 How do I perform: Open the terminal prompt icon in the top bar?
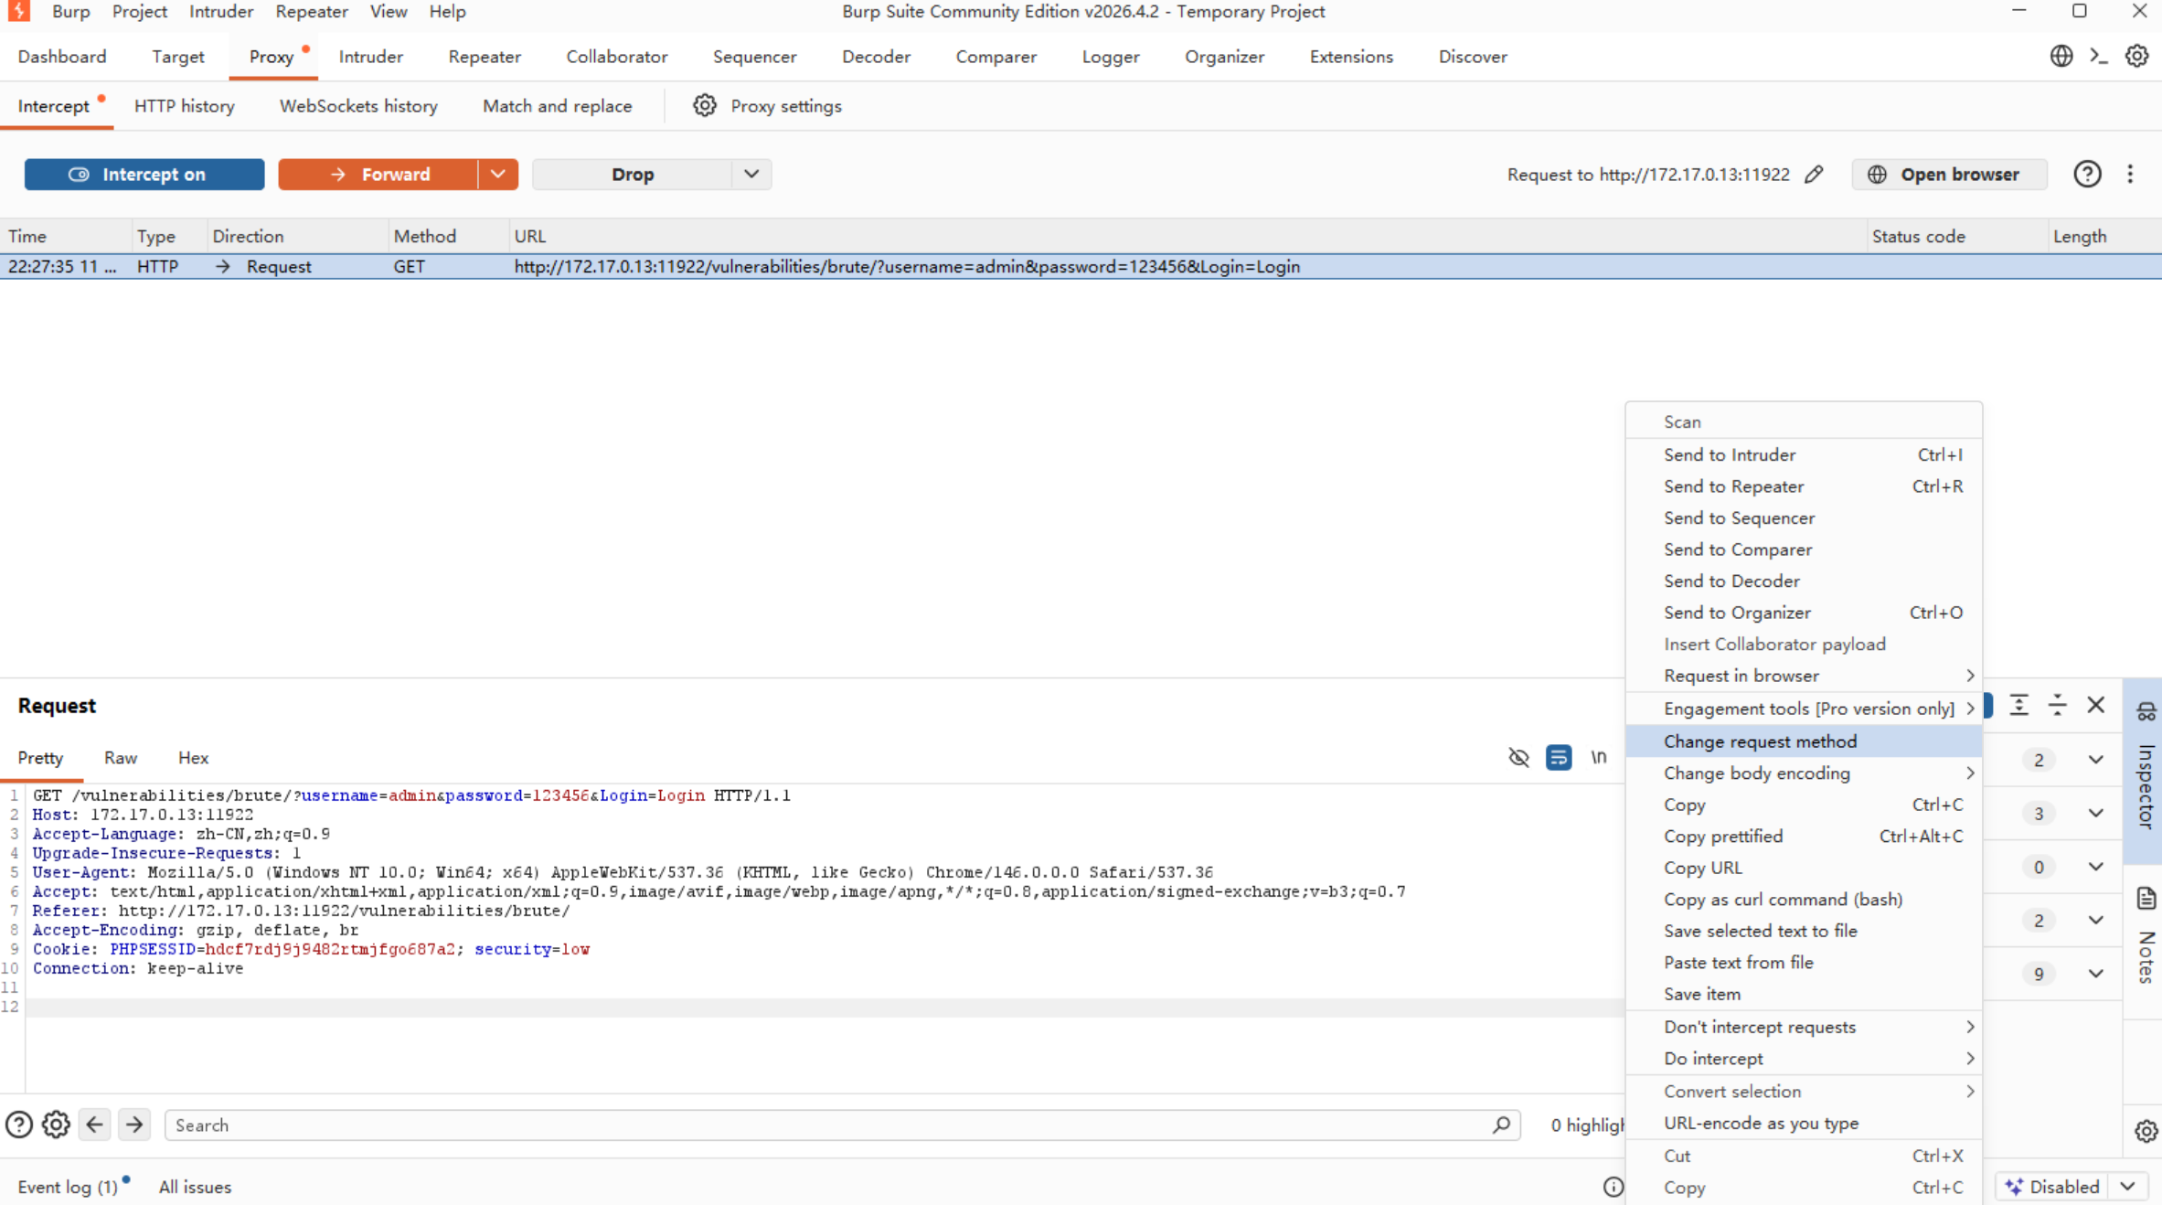[2099, 56]
